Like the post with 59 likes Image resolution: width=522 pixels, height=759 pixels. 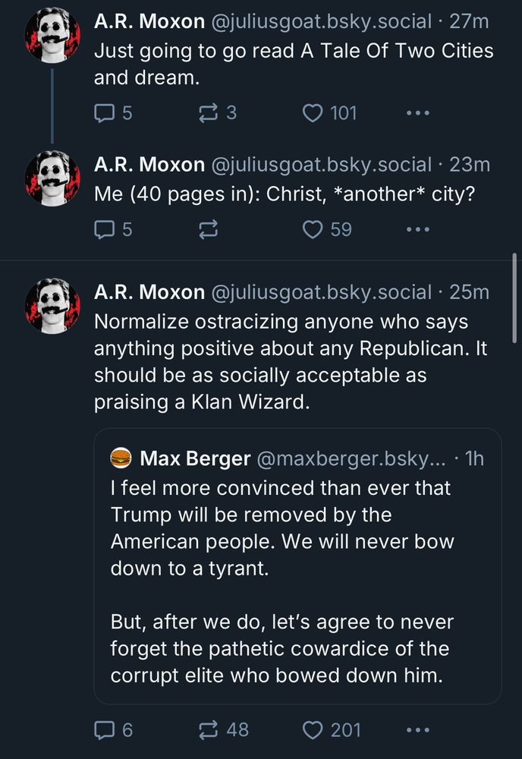click(x=313, y=229)
